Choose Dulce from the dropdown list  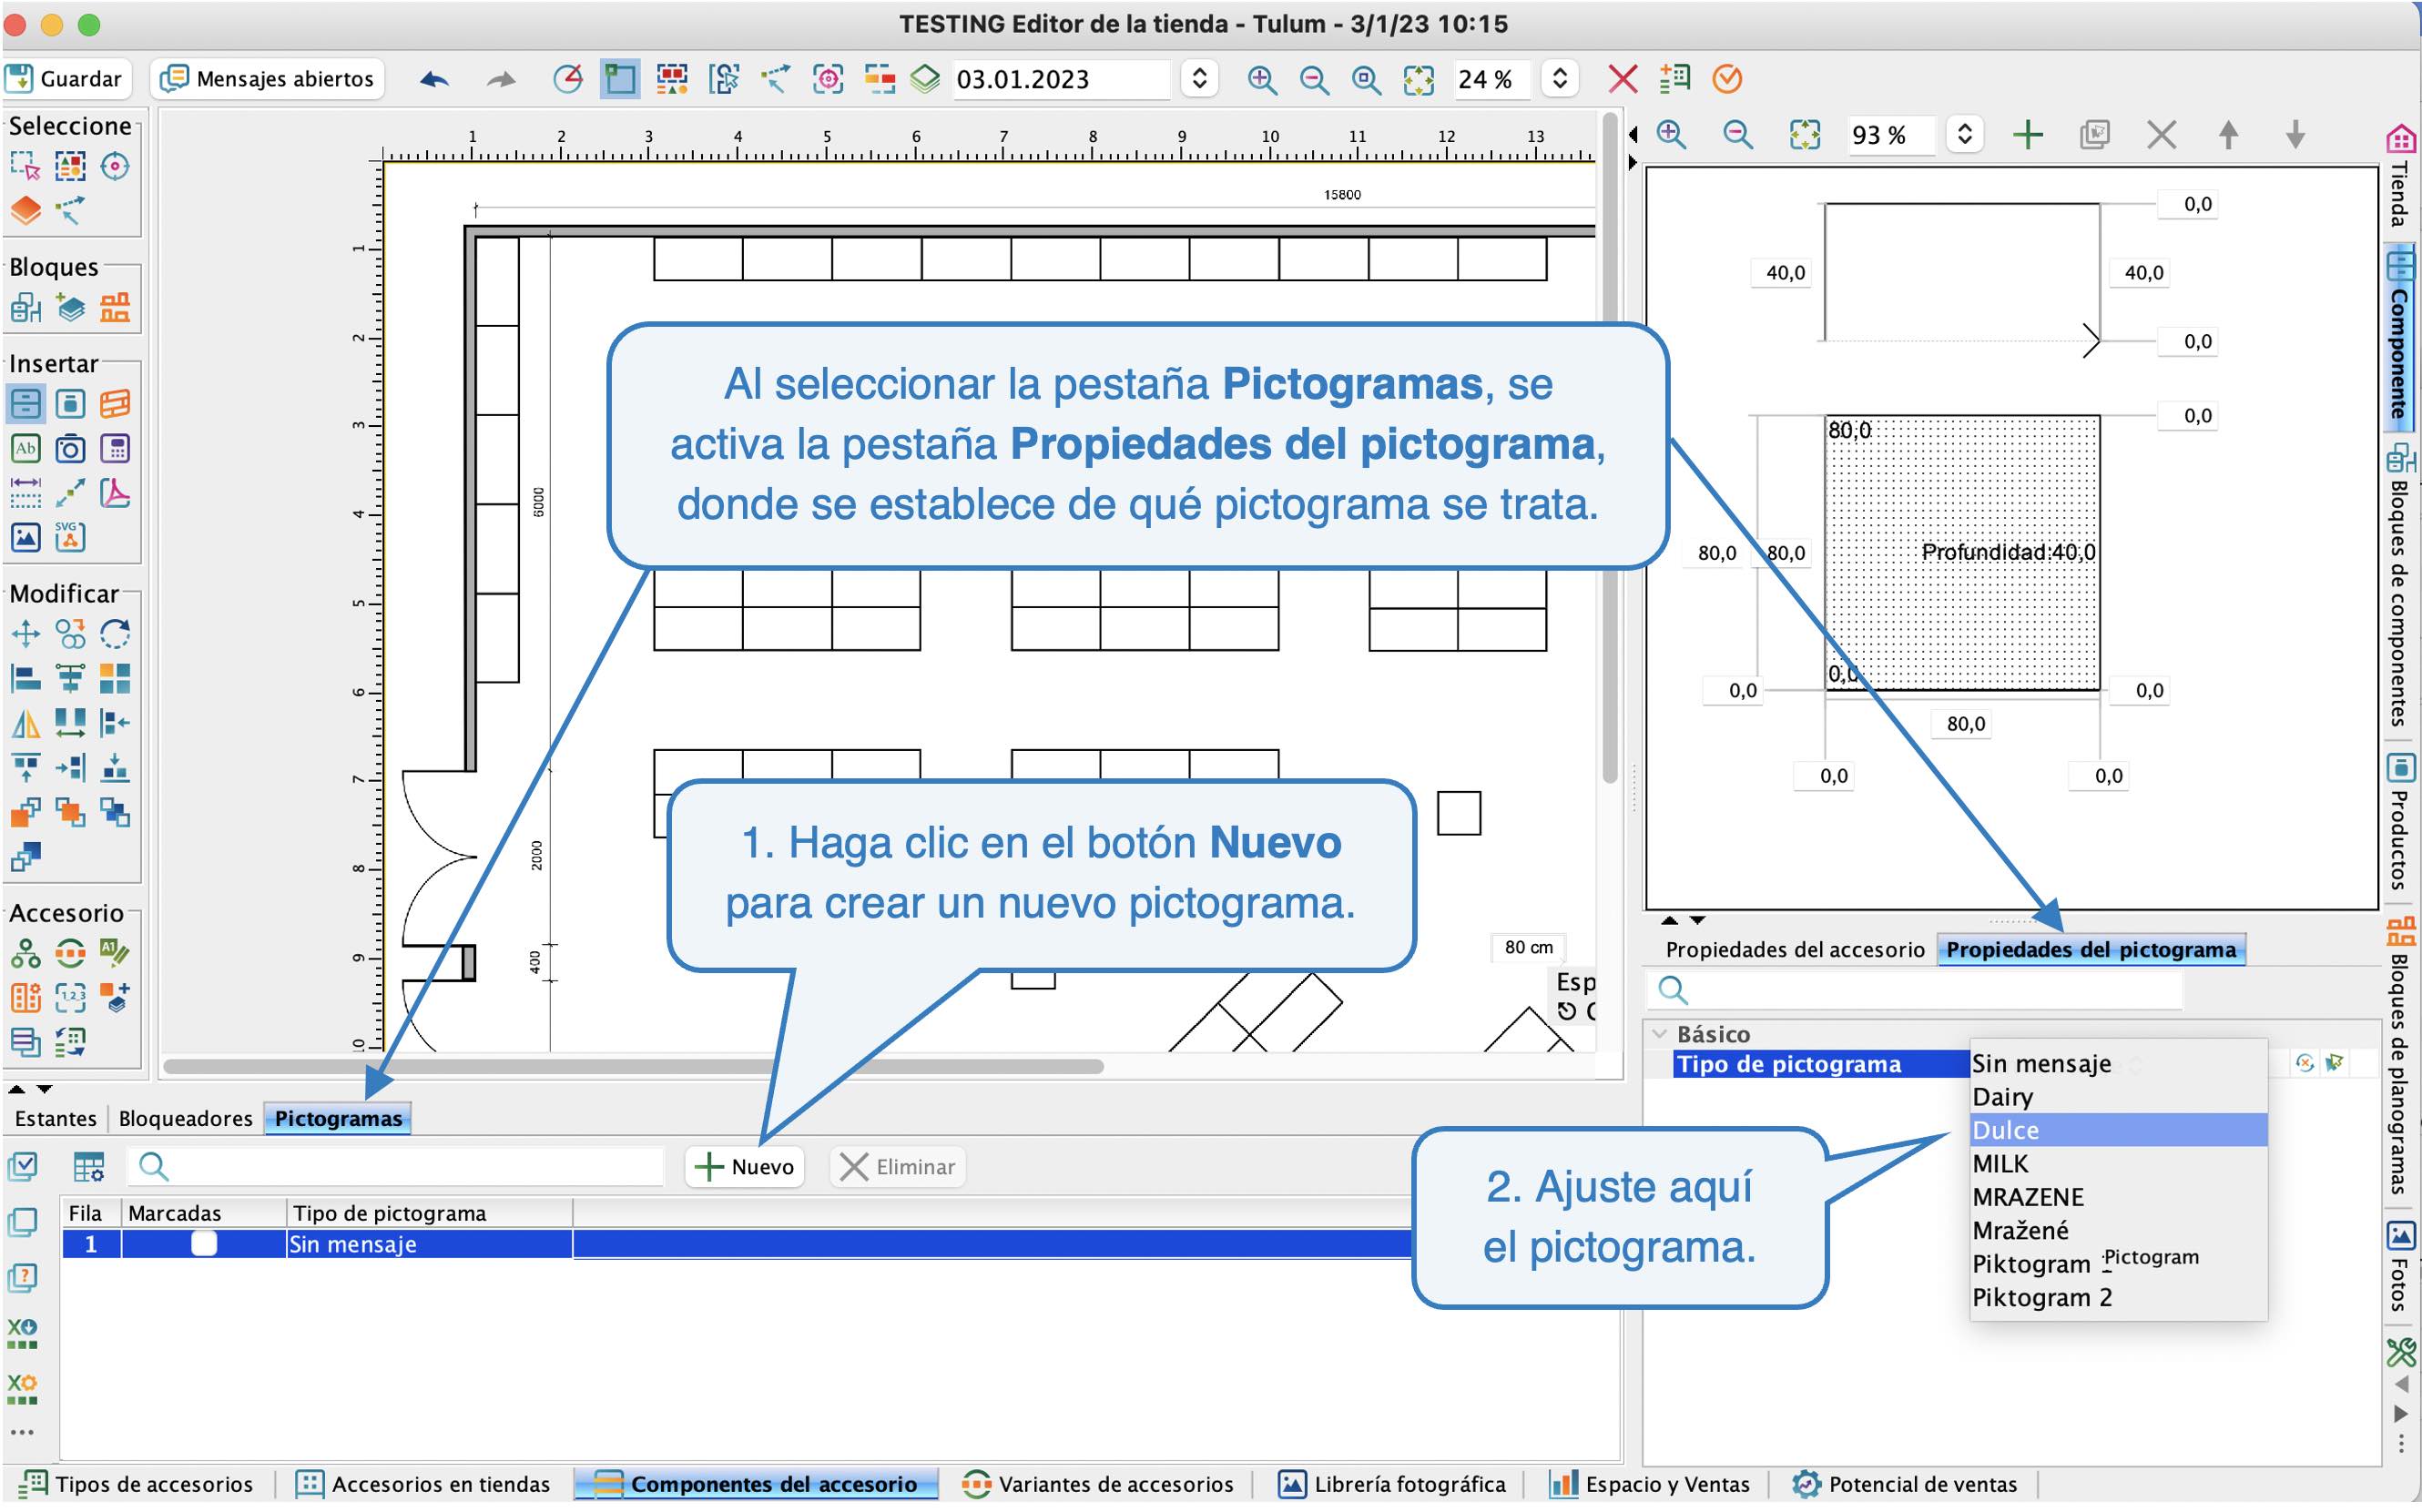(x=2117, y=1131)
